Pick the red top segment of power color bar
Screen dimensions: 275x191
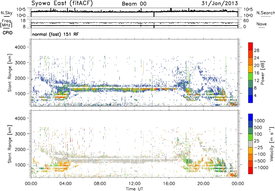(251, 46)
